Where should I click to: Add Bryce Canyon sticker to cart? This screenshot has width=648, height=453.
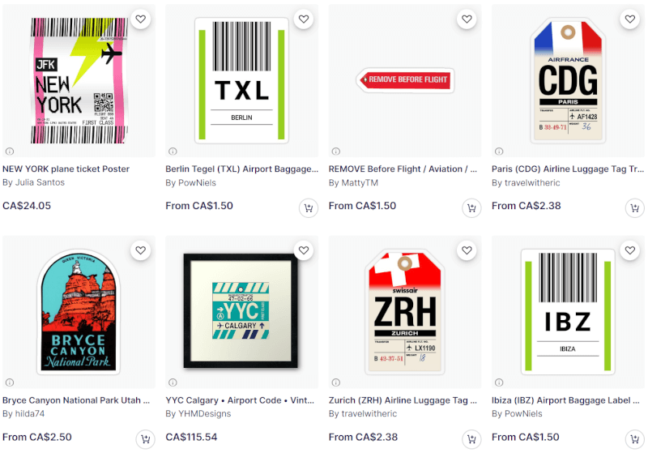[146, 439]
